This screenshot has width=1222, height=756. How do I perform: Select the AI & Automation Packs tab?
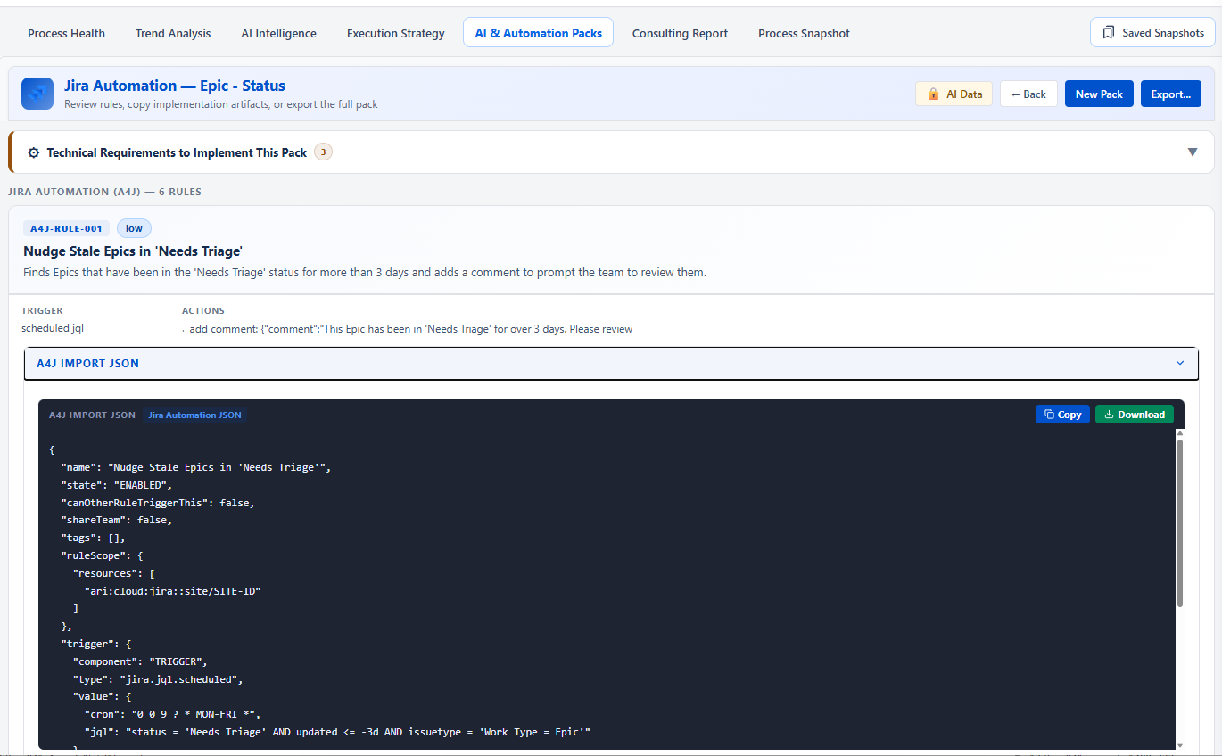pos(538,33)
